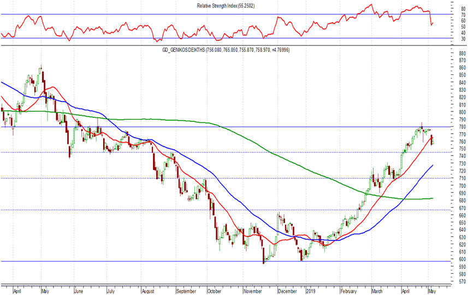The image size is (468, 295).
Task: Select the June label on time axis
Action: click(78, 291)
